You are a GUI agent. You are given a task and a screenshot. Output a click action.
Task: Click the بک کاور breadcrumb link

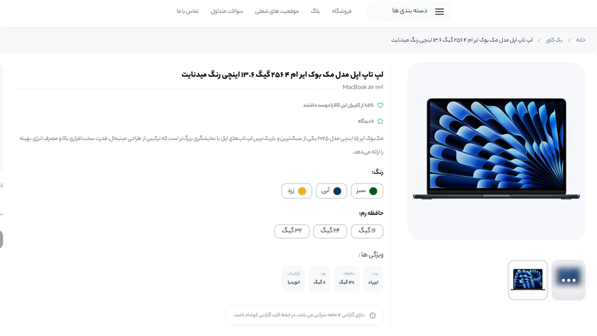(554, 40)
